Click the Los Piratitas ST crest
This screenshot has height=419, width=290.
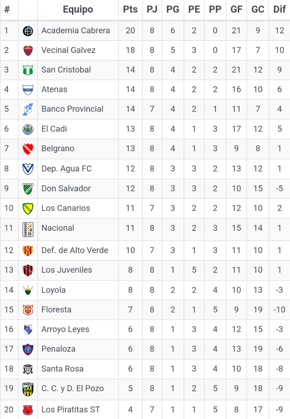(28, 410)
